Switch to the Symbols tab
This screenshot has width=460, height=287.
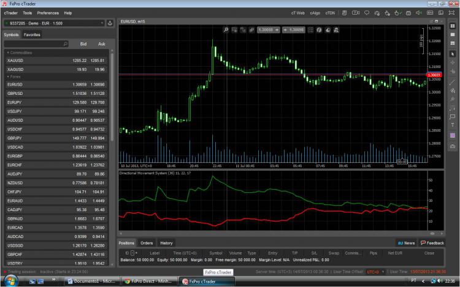[11, 34]
